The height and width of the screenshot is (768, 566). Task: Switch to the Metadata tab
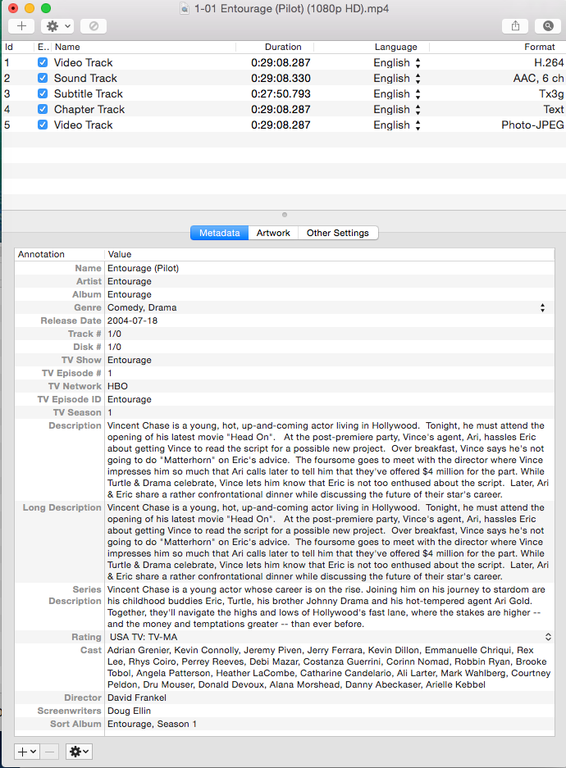click(220, 233)
